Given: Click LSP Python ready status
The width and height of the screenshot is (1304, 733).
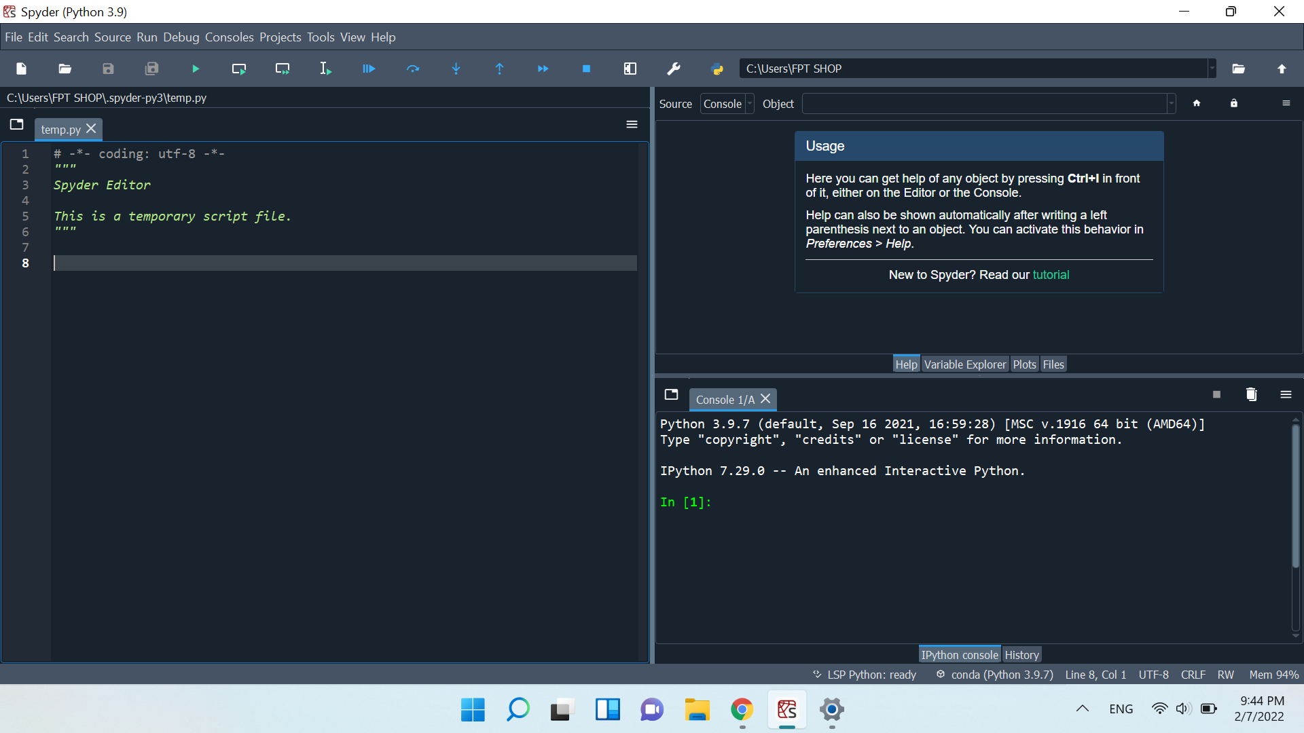Looking at the screenshot, I should click(865, 675).
